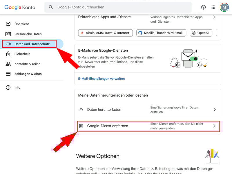This screenshot has height=174, width=232.
Task: Click the search magnifier icon
Action: 51,7
